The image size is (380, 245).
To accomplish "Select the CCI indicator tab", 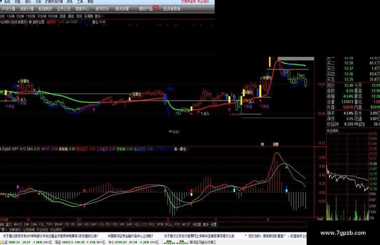I will (x=144, y=224).
